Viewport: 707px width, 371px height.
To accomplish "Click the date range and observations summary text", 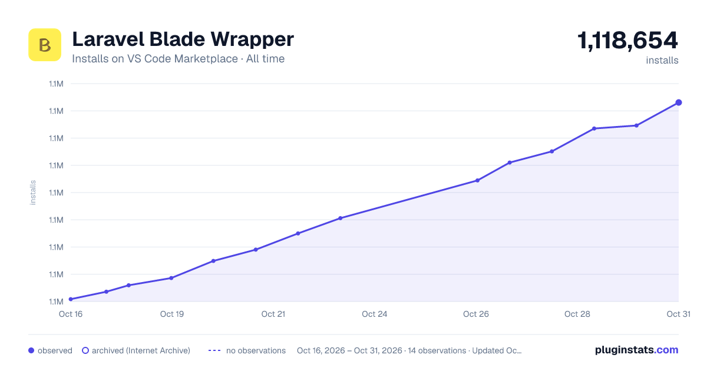I will tap(409, 350).
